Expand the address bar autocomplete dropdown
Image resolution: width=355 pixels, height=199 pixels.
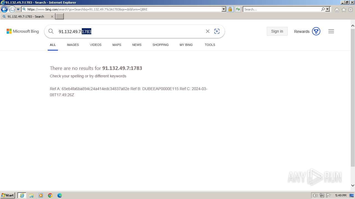point(224,9)
